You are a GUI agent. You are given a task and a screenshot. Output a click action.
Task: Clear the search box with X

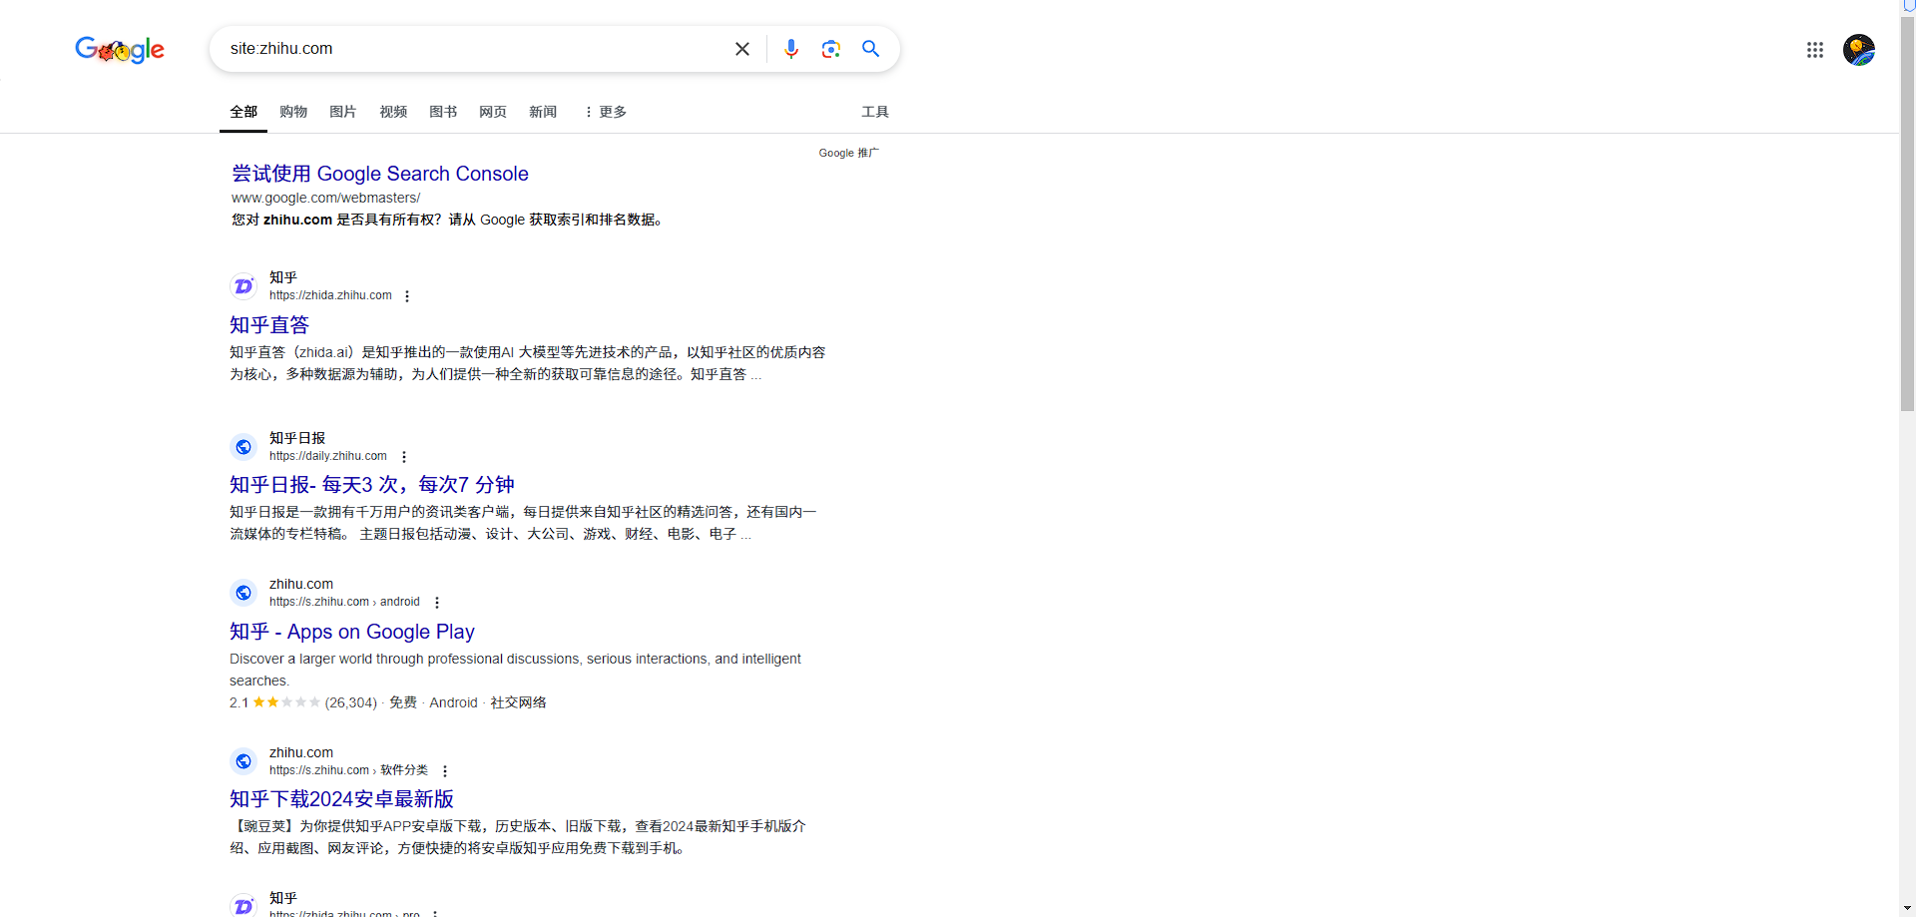[x=742, y=49]
